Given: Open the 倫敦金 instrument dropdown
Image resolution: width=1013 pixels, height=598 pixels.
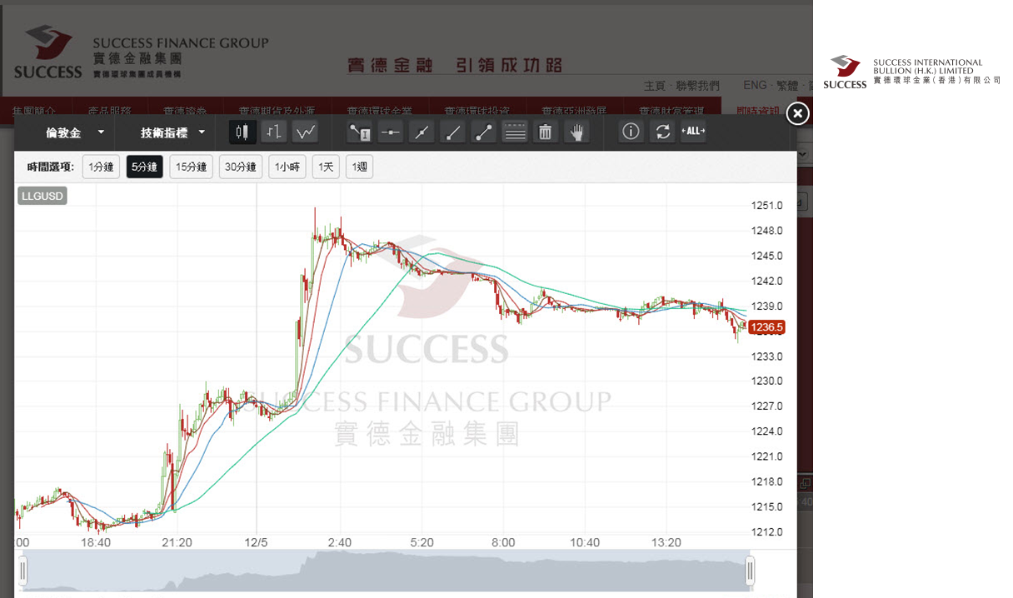Looking at the screenshot, I should click(75, 132).
